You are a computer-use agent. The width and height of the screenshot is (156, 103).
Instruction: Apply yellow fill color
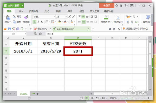click(x=59, y=22)
